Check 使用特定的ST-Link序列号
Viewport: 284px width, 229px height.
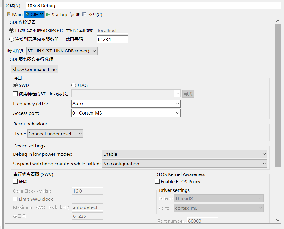15,93
